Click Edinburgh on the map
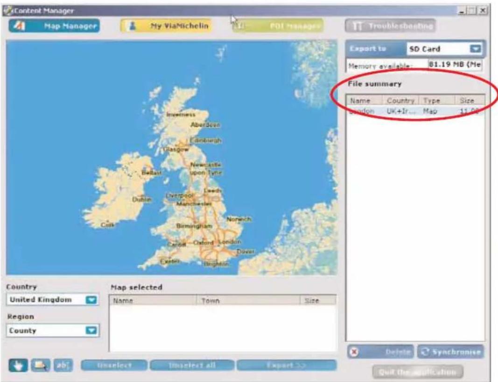Screen dimensions: 498x382 [x=205, y=140]
